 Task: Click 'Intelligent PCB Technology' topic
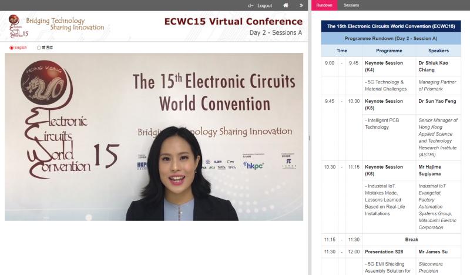click(382, 123)
